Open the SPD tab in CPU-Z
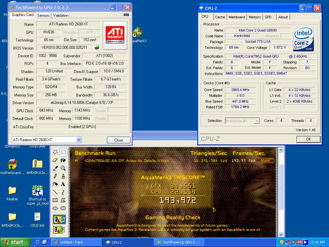The width and height of the screenshot is (329, 247). [268, 17]
